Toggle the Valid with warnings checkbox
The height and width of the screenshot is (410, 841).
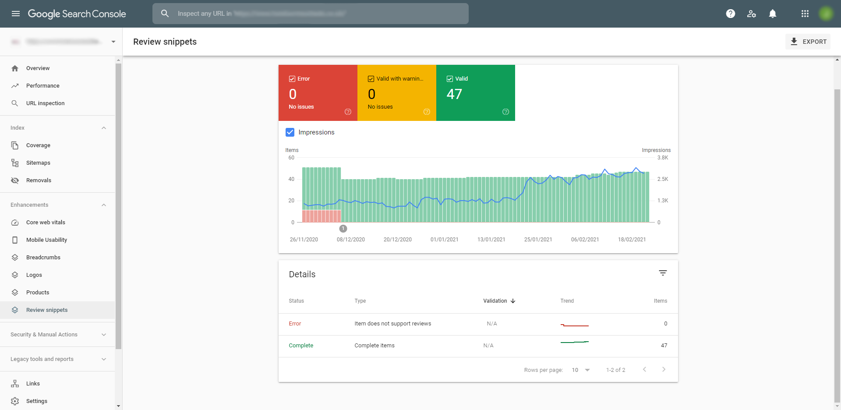tap(371, 79)
